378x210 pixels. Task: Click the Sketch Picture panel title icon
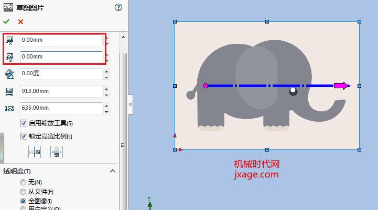[x=8, y=7]
